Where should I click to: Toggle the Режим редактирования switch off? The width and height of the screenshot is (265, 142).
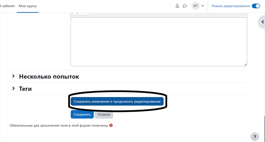(256, 6)
